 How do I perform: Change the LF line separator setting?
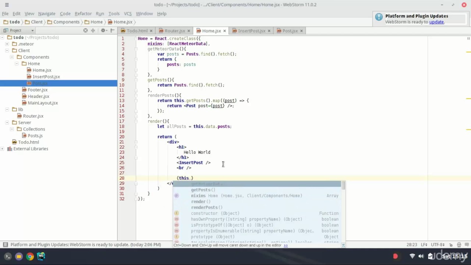424,245
